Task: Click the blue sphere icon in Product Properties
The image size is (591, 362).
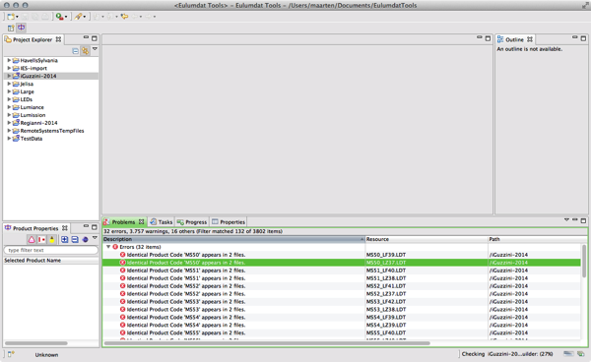Action: [x=85, y=240]
